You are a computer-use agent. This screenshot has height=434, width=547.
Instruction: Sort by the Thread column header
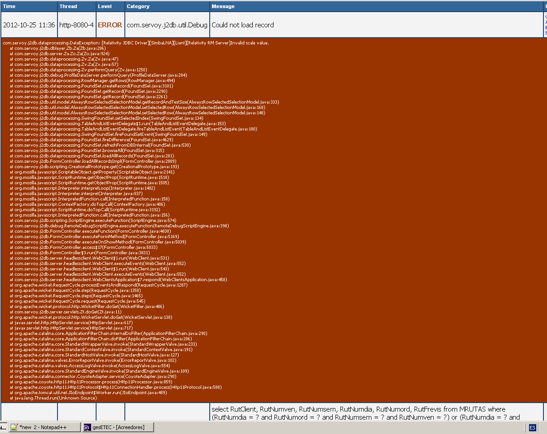tap(76, 6)
